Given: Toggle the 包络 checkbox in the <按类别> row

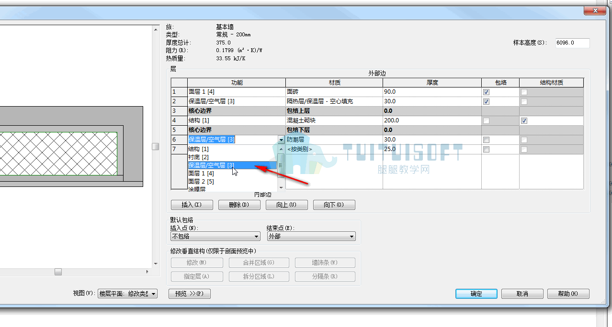Looking at the screenshot, I should [486, 149].
